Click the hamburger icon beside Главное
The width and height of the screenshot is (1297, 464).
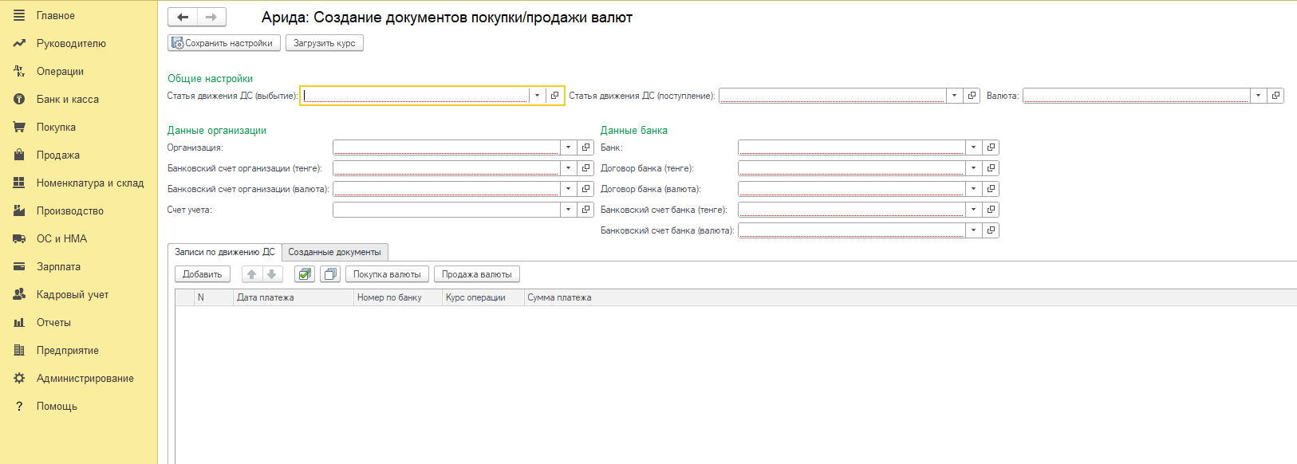coord(19,16)
